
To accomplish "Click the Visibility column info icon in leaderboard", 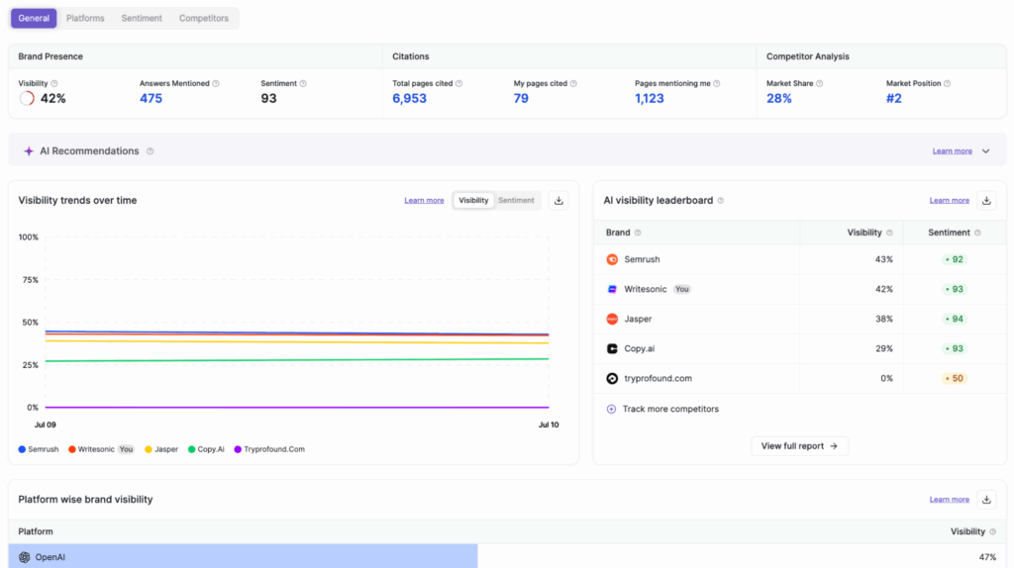I will 890,233.
